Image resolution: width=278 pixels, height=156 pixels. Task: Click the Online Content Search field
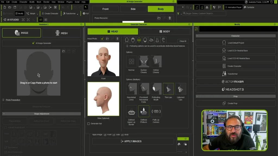click(x=204, y=14)
